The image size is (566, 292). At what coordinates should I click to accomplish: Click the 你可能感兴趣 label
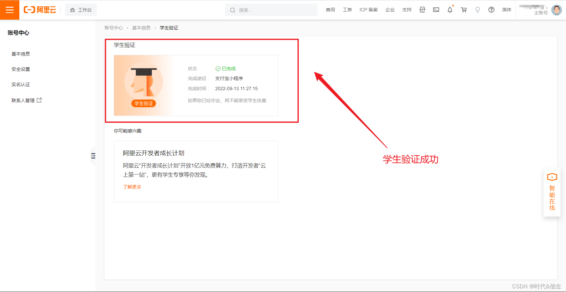[128, 131]
